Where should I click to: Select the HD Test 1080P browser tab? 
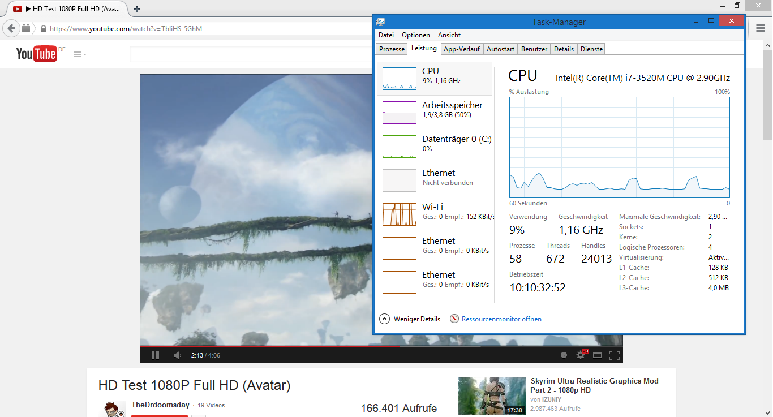tap(67, 8)
